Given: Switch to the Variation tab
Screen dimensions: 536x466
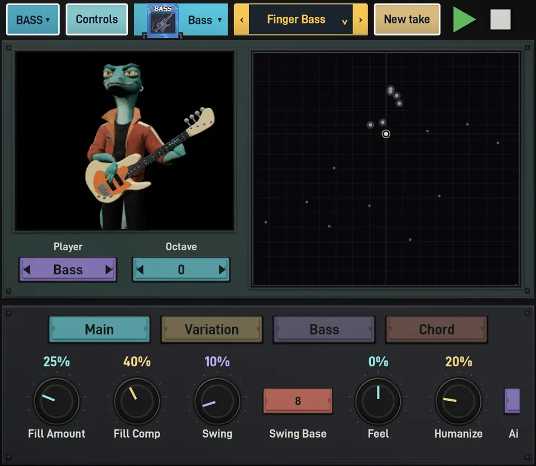Looking at the screenshot, I should click(x=212, y=329).
